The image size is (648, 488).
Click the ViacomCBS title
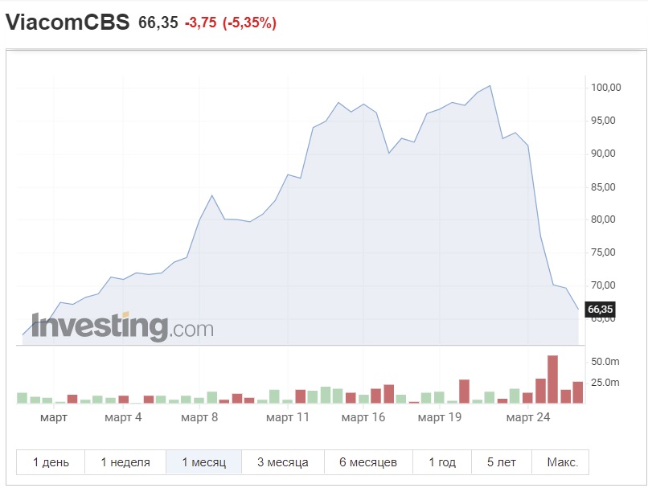pos(68,22)
